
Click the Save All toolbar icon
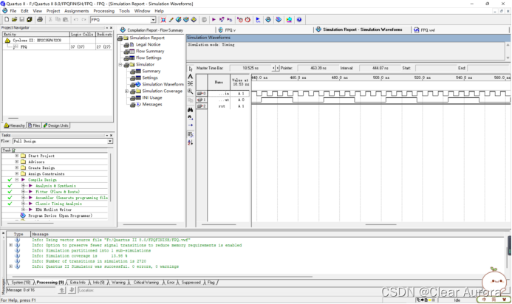click(x=30, y=20)
